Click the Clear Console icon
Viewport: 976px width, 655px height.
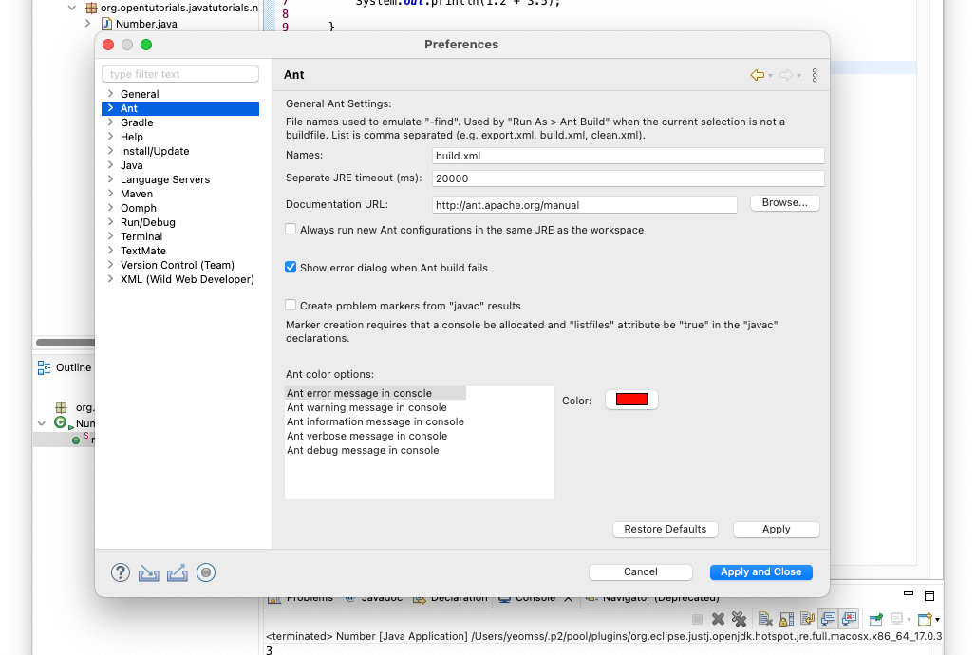tap(765, 619)
